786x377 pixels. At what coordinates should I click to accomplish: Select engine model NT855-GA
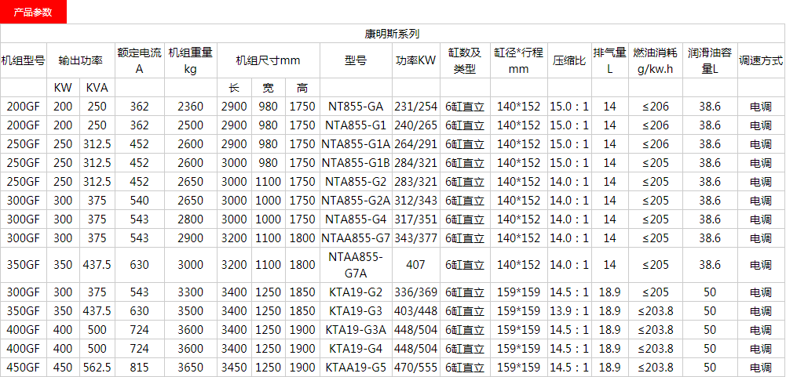[x=356, y=107]
